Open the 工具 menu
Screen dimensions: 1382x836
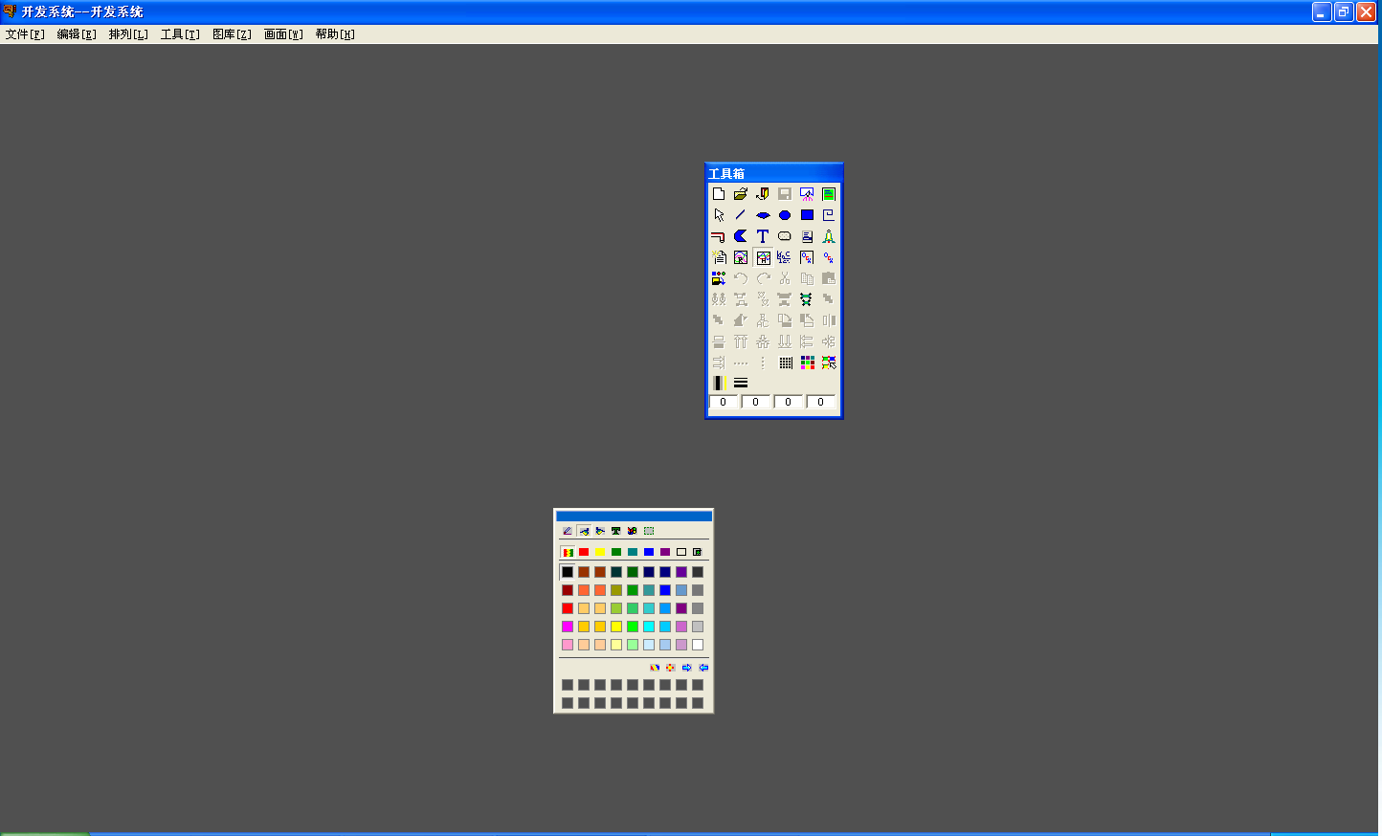[180, 34]
